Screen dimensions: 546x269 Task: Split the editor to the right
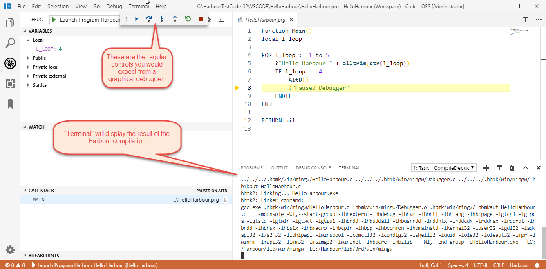526,20
